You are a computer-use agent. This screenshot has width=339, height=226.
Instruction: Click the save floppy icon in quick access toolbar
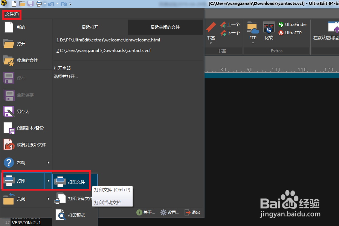[x=30, y=3]
